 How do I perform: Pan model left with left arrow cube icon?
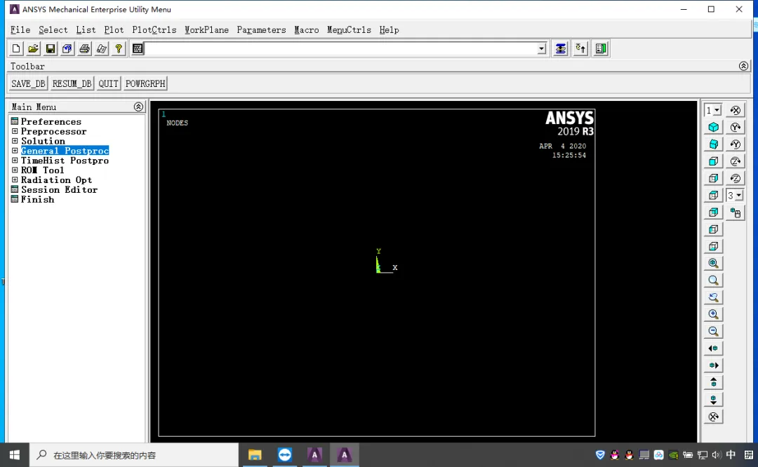pos(714,348)
